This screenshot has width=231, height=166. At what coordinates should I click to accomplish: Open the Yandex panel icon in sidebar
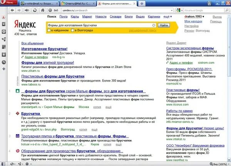click(x=4, y=17)
